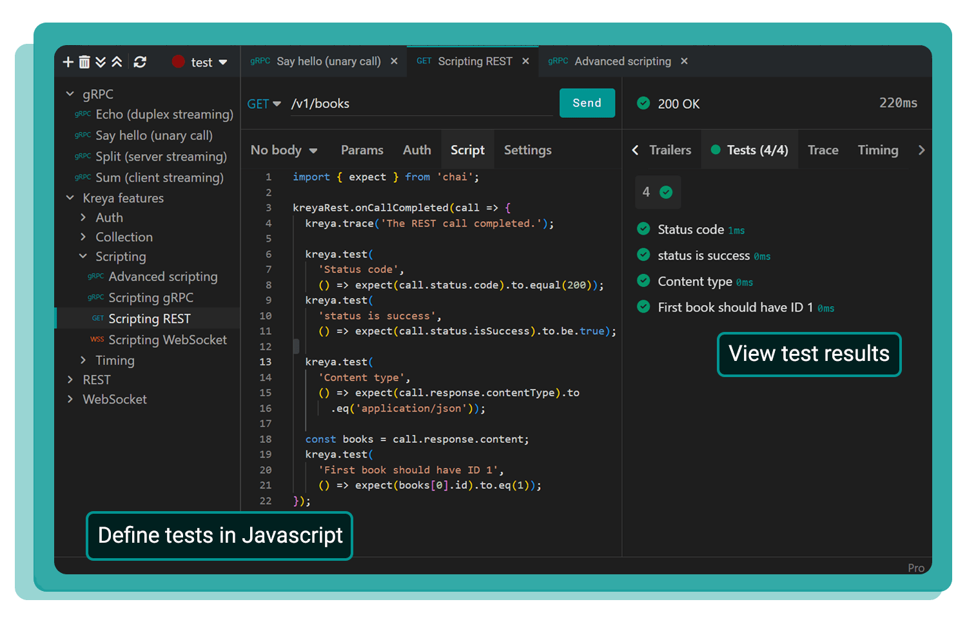This screenshot has width=967, height=622.
Task: Expand the WebSocket folder in the sidebar
Action: tap(70, 399)
